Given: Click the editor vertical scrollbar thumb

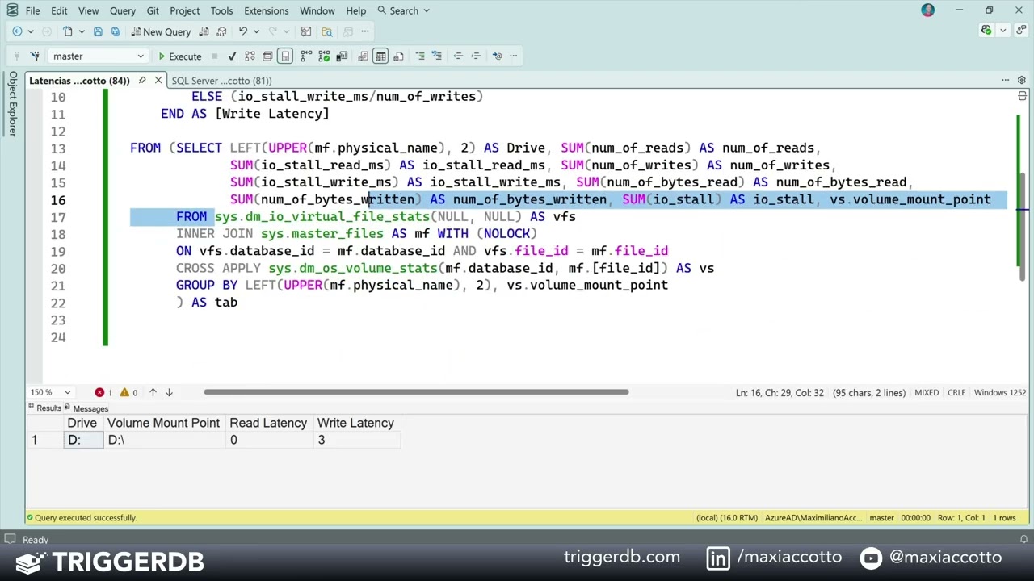Looking at the screenshot, I should (x=1021, y=226).
